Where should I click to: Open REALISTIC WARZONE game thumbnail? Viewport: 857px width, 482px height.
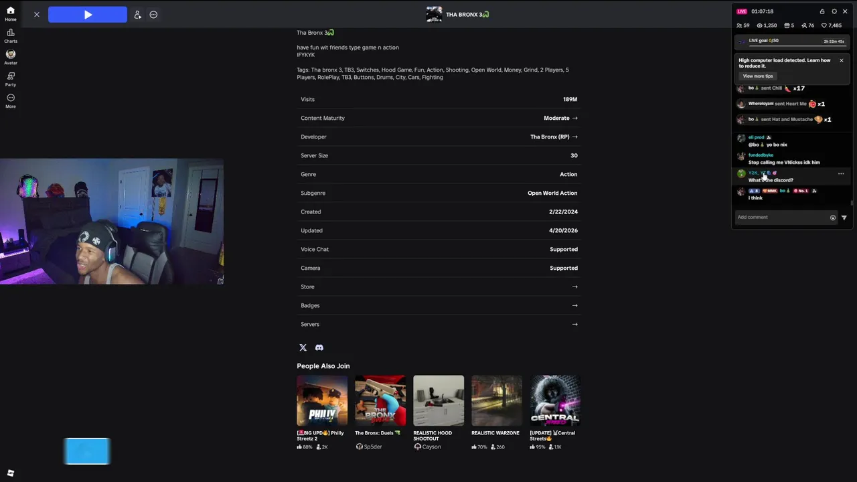pos(497,400)
